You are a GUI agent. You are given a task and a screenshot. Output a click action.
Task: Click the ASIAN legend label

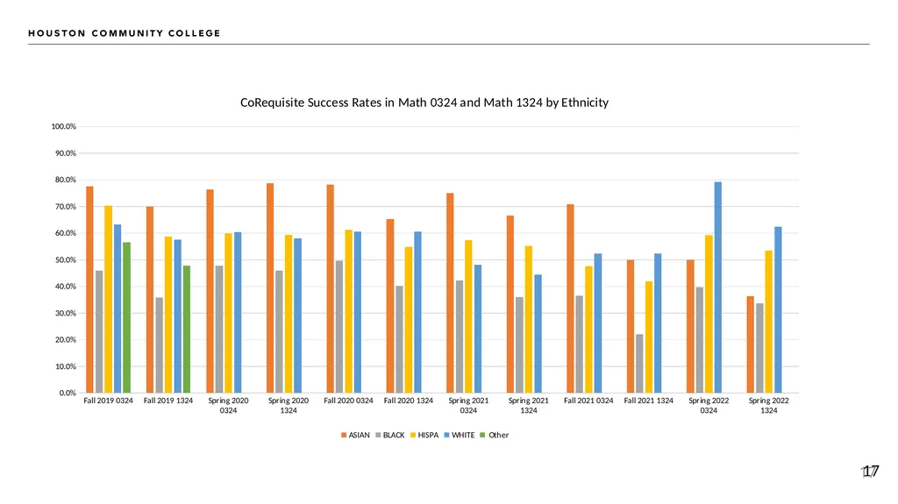pyautogui.click(x=359, y=436)
